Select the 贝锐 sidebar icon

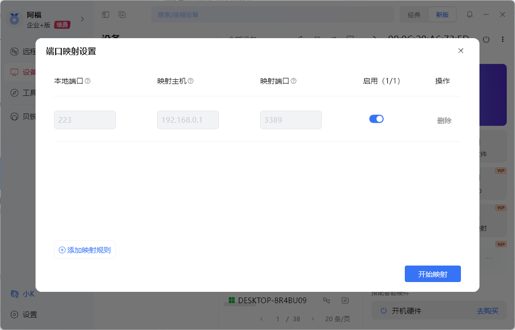click(x=14, y=116)
